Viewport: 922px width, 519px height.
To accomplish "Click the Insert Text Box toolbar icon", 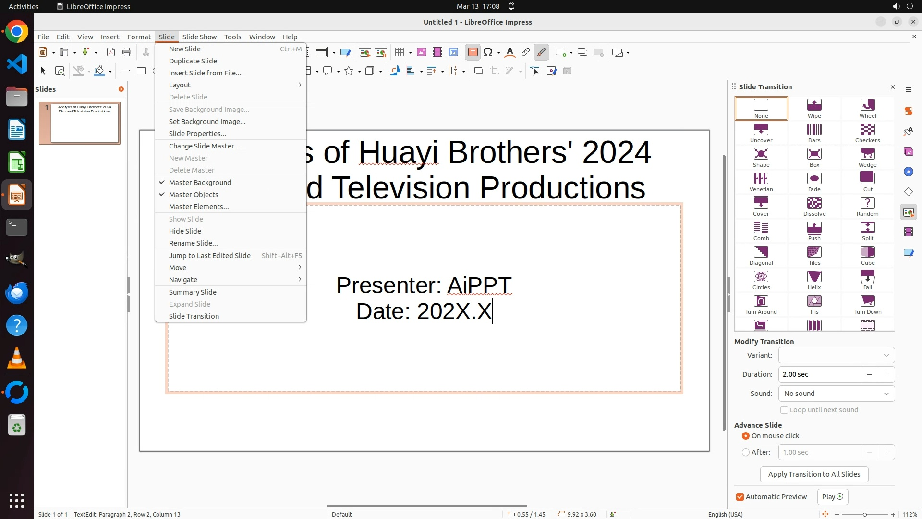I will click(x=473, y=52).
